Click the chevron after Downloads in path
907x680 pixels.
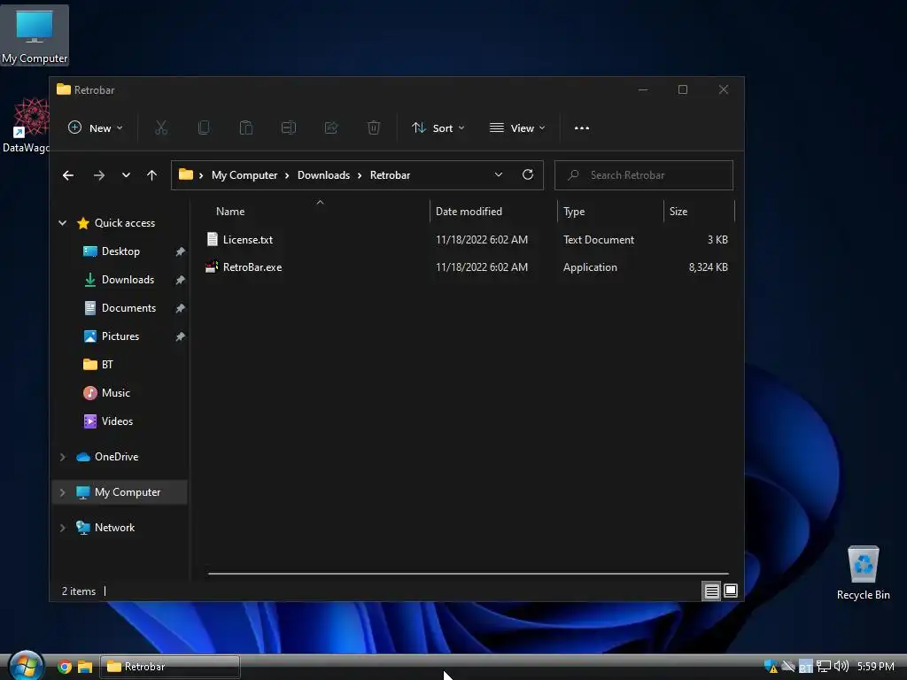pos(360,175)
